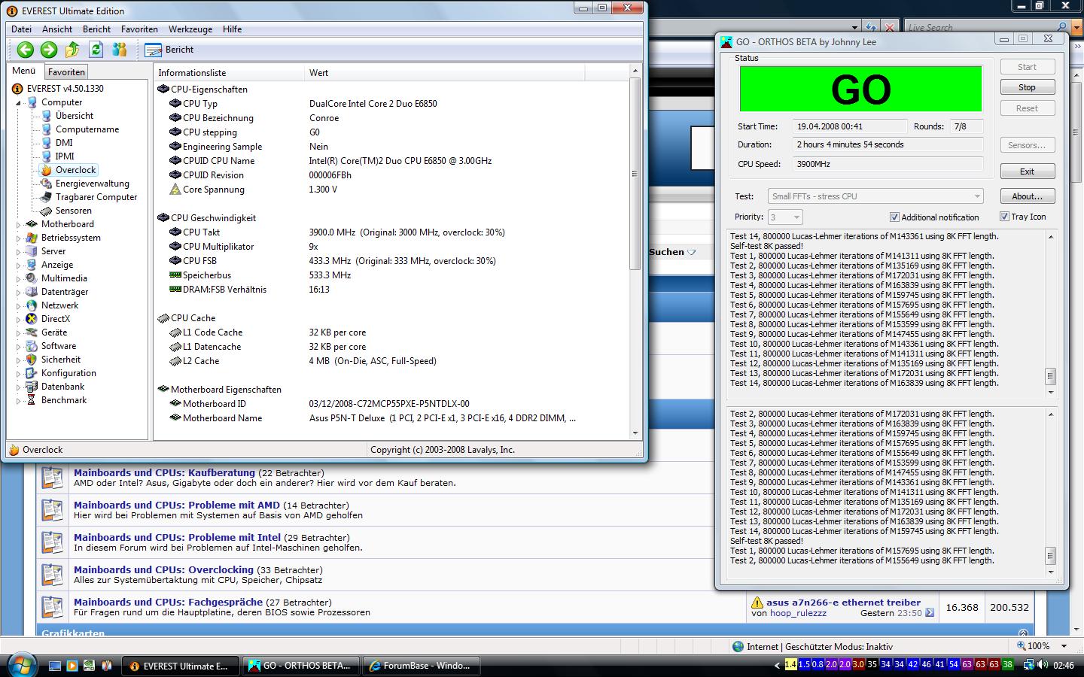Expand the Konfiguration tree node
1084x677 pixels.
(19, 373)
